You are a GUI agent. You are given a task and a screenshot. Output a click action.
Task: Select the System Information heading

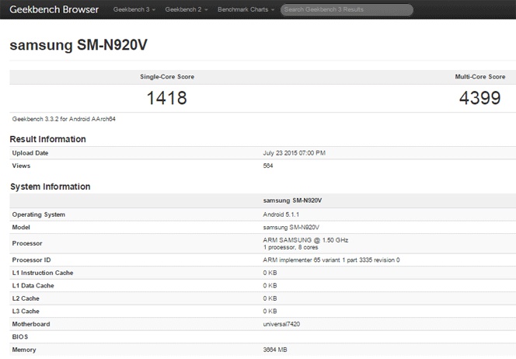pyautogui.click(x=51, y=186)
